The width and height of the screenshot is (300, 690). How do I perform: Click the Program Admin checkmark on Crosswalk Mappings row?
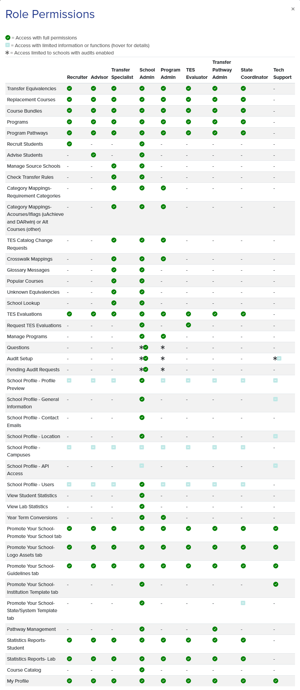[x=163, y=259]
